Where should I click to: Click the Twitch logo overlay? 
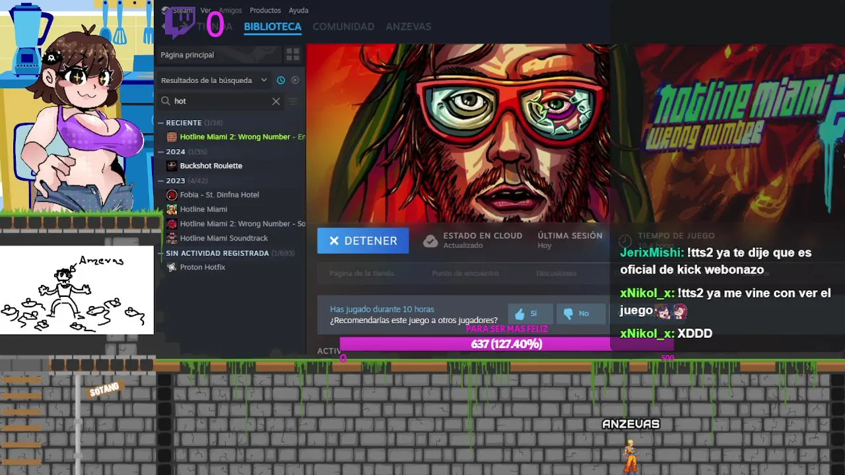(x=180, y=23)
